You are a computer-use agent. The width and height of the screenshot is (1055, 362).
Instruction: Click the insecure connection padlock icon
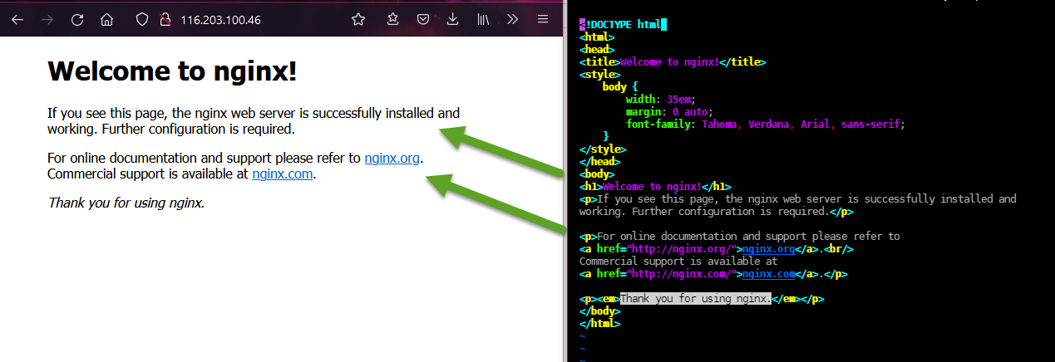[165, 19]
